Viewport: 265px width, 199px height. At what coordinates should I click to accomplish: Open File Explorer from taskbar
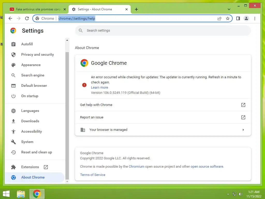click(21, 194)
